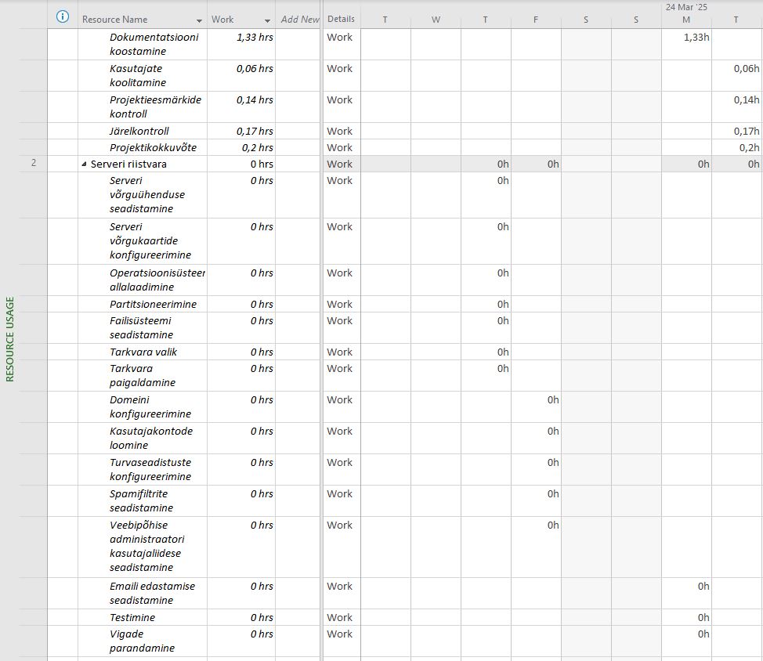The height and width of the screenshot is (661, 763).
Task: Click the Add New Column header
Action: click(x=299, y=20)
